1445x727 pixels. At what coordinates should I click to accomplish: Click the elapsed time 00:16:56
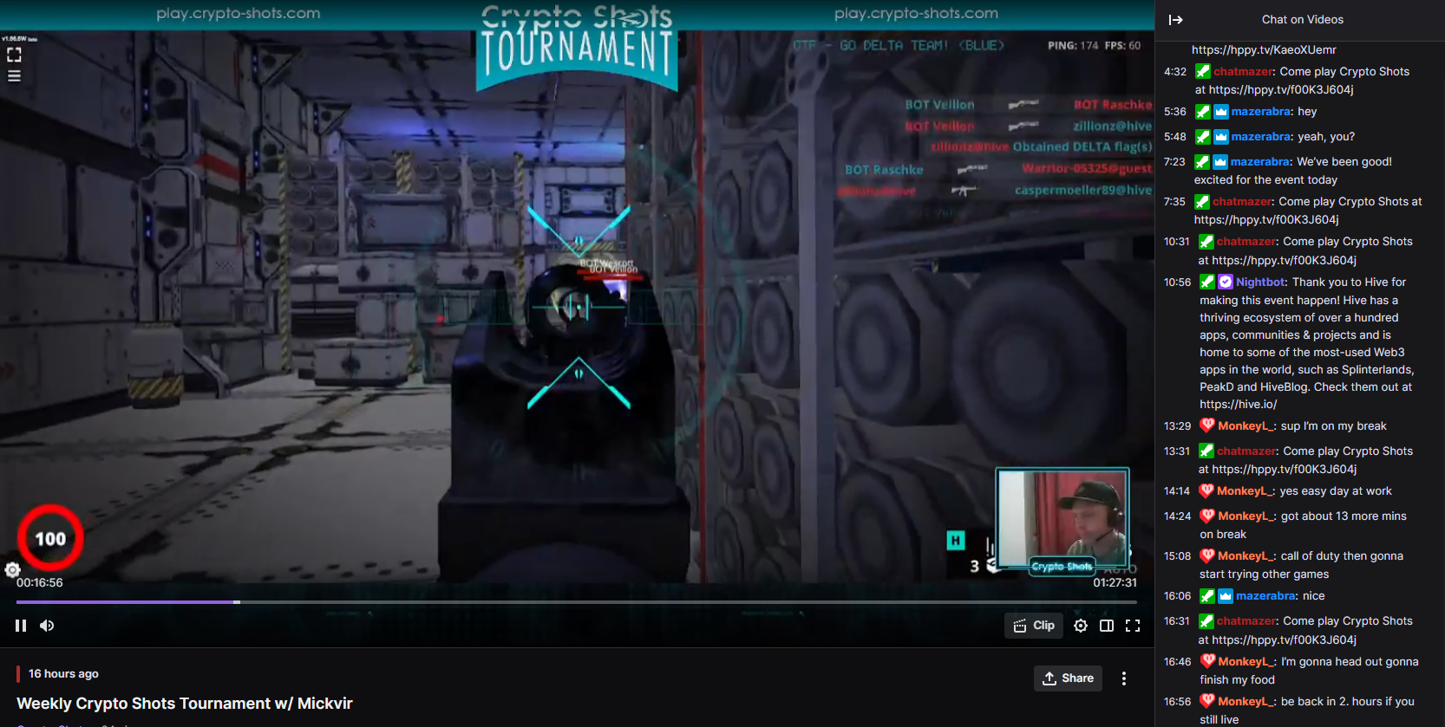pyautogui.click(x=40, y=583)
